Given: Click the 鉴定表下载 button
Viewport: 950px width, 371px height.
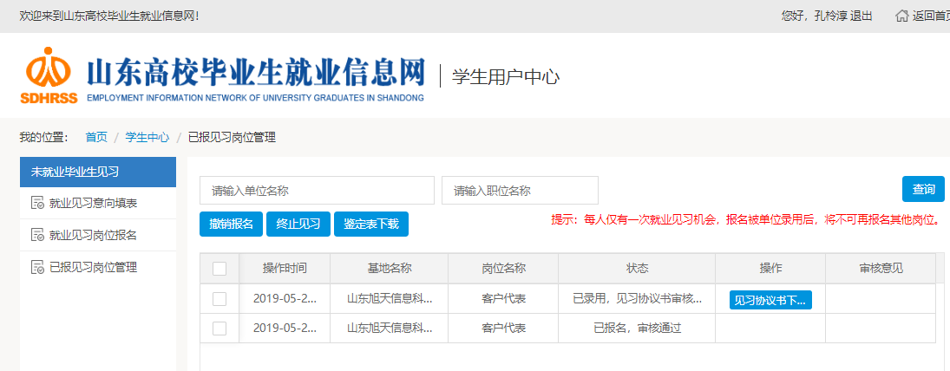Looking at the screenshot, I should click(370, 224).
